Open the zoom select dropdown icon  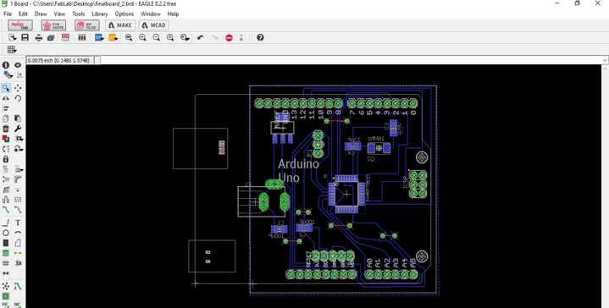tap(185, 37)
